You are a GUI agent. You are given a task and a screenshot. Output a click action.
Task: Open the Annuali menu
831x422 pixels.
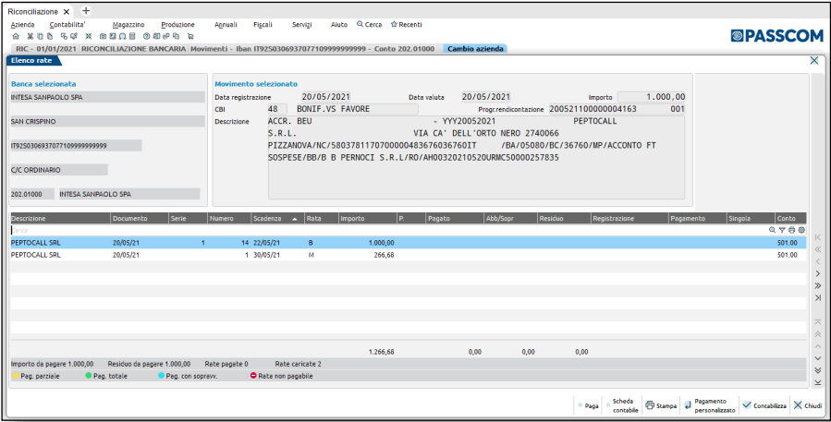coord(226,25)
